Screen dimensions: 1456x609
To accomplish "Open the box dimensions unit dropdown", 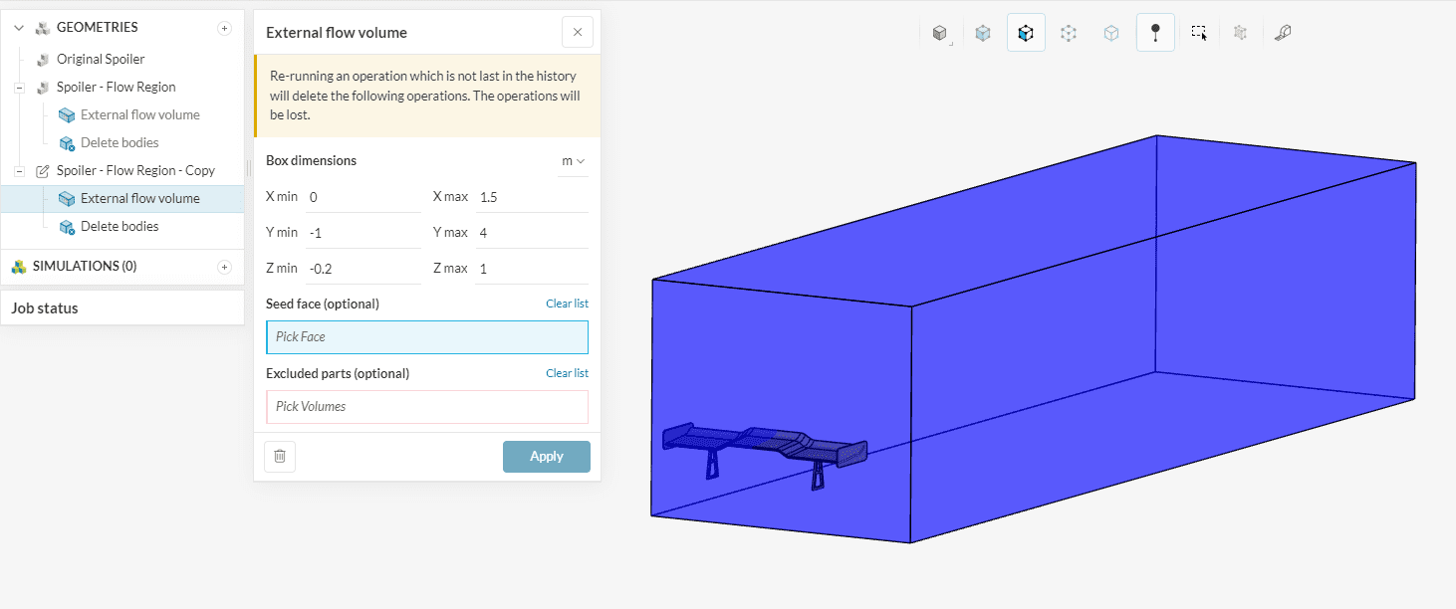I will click(x=573, y=161).
